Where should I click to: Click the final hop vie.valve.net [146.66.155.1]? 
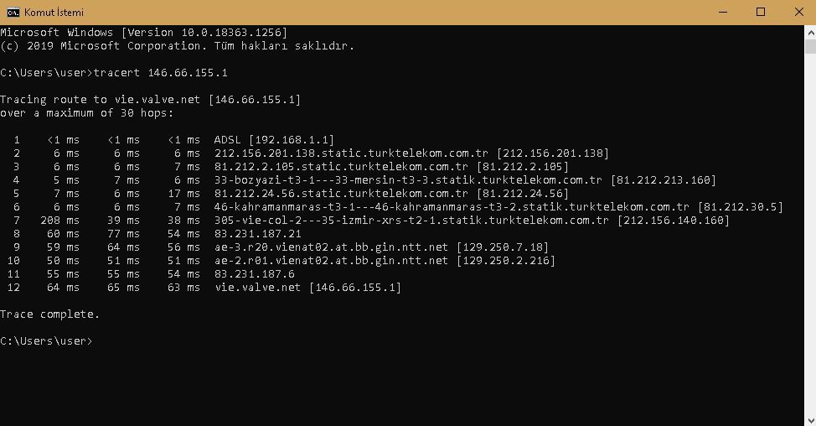click(307, 288)
